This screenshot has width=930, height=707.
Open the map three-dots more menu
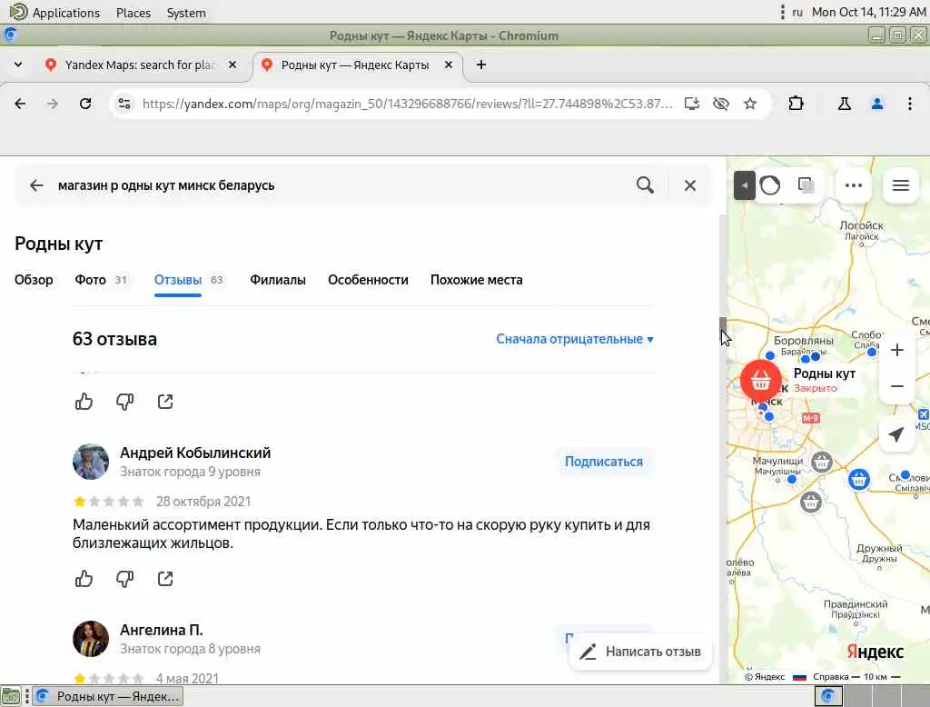(x=854, y=185)
